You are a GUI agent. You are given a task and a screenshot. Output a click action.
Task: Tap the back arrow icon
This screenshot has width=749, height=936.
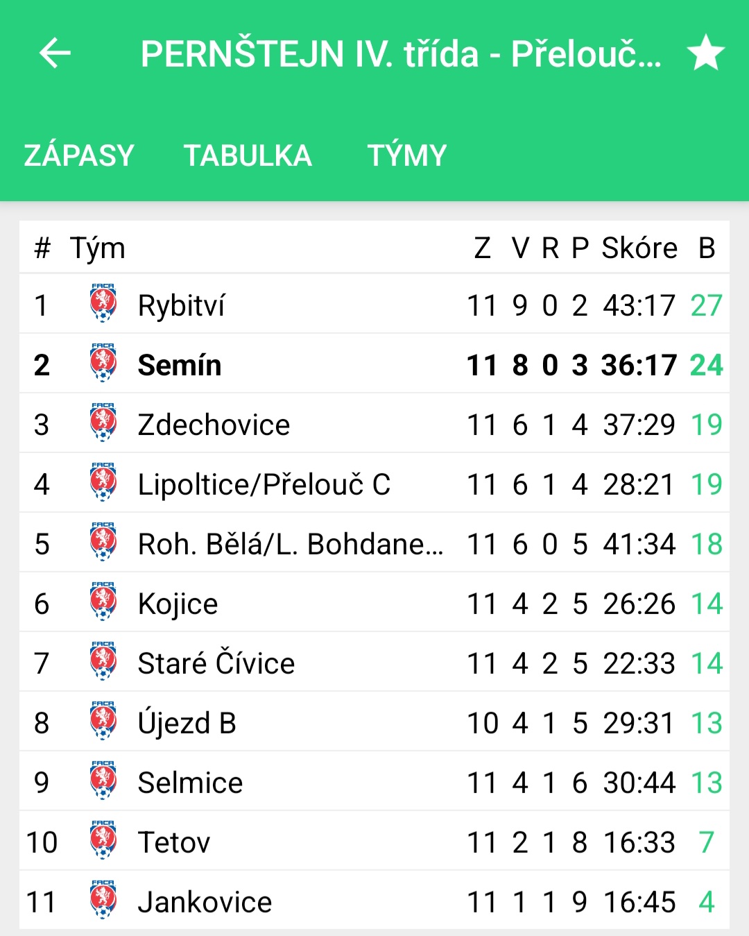coord(55,53)
